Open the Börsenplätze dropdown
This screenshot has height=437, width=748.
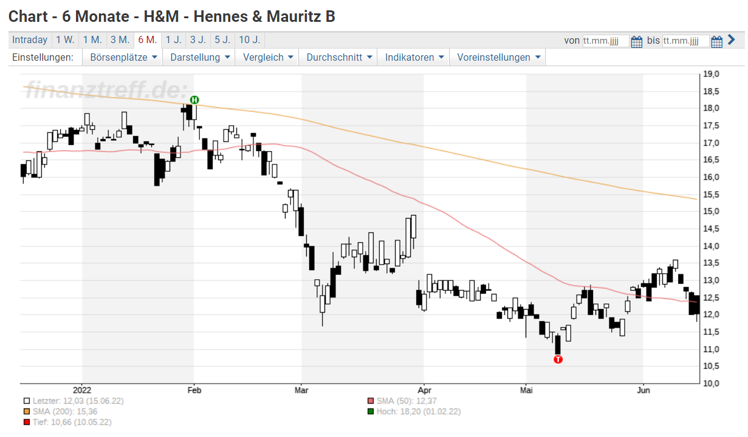123,58
